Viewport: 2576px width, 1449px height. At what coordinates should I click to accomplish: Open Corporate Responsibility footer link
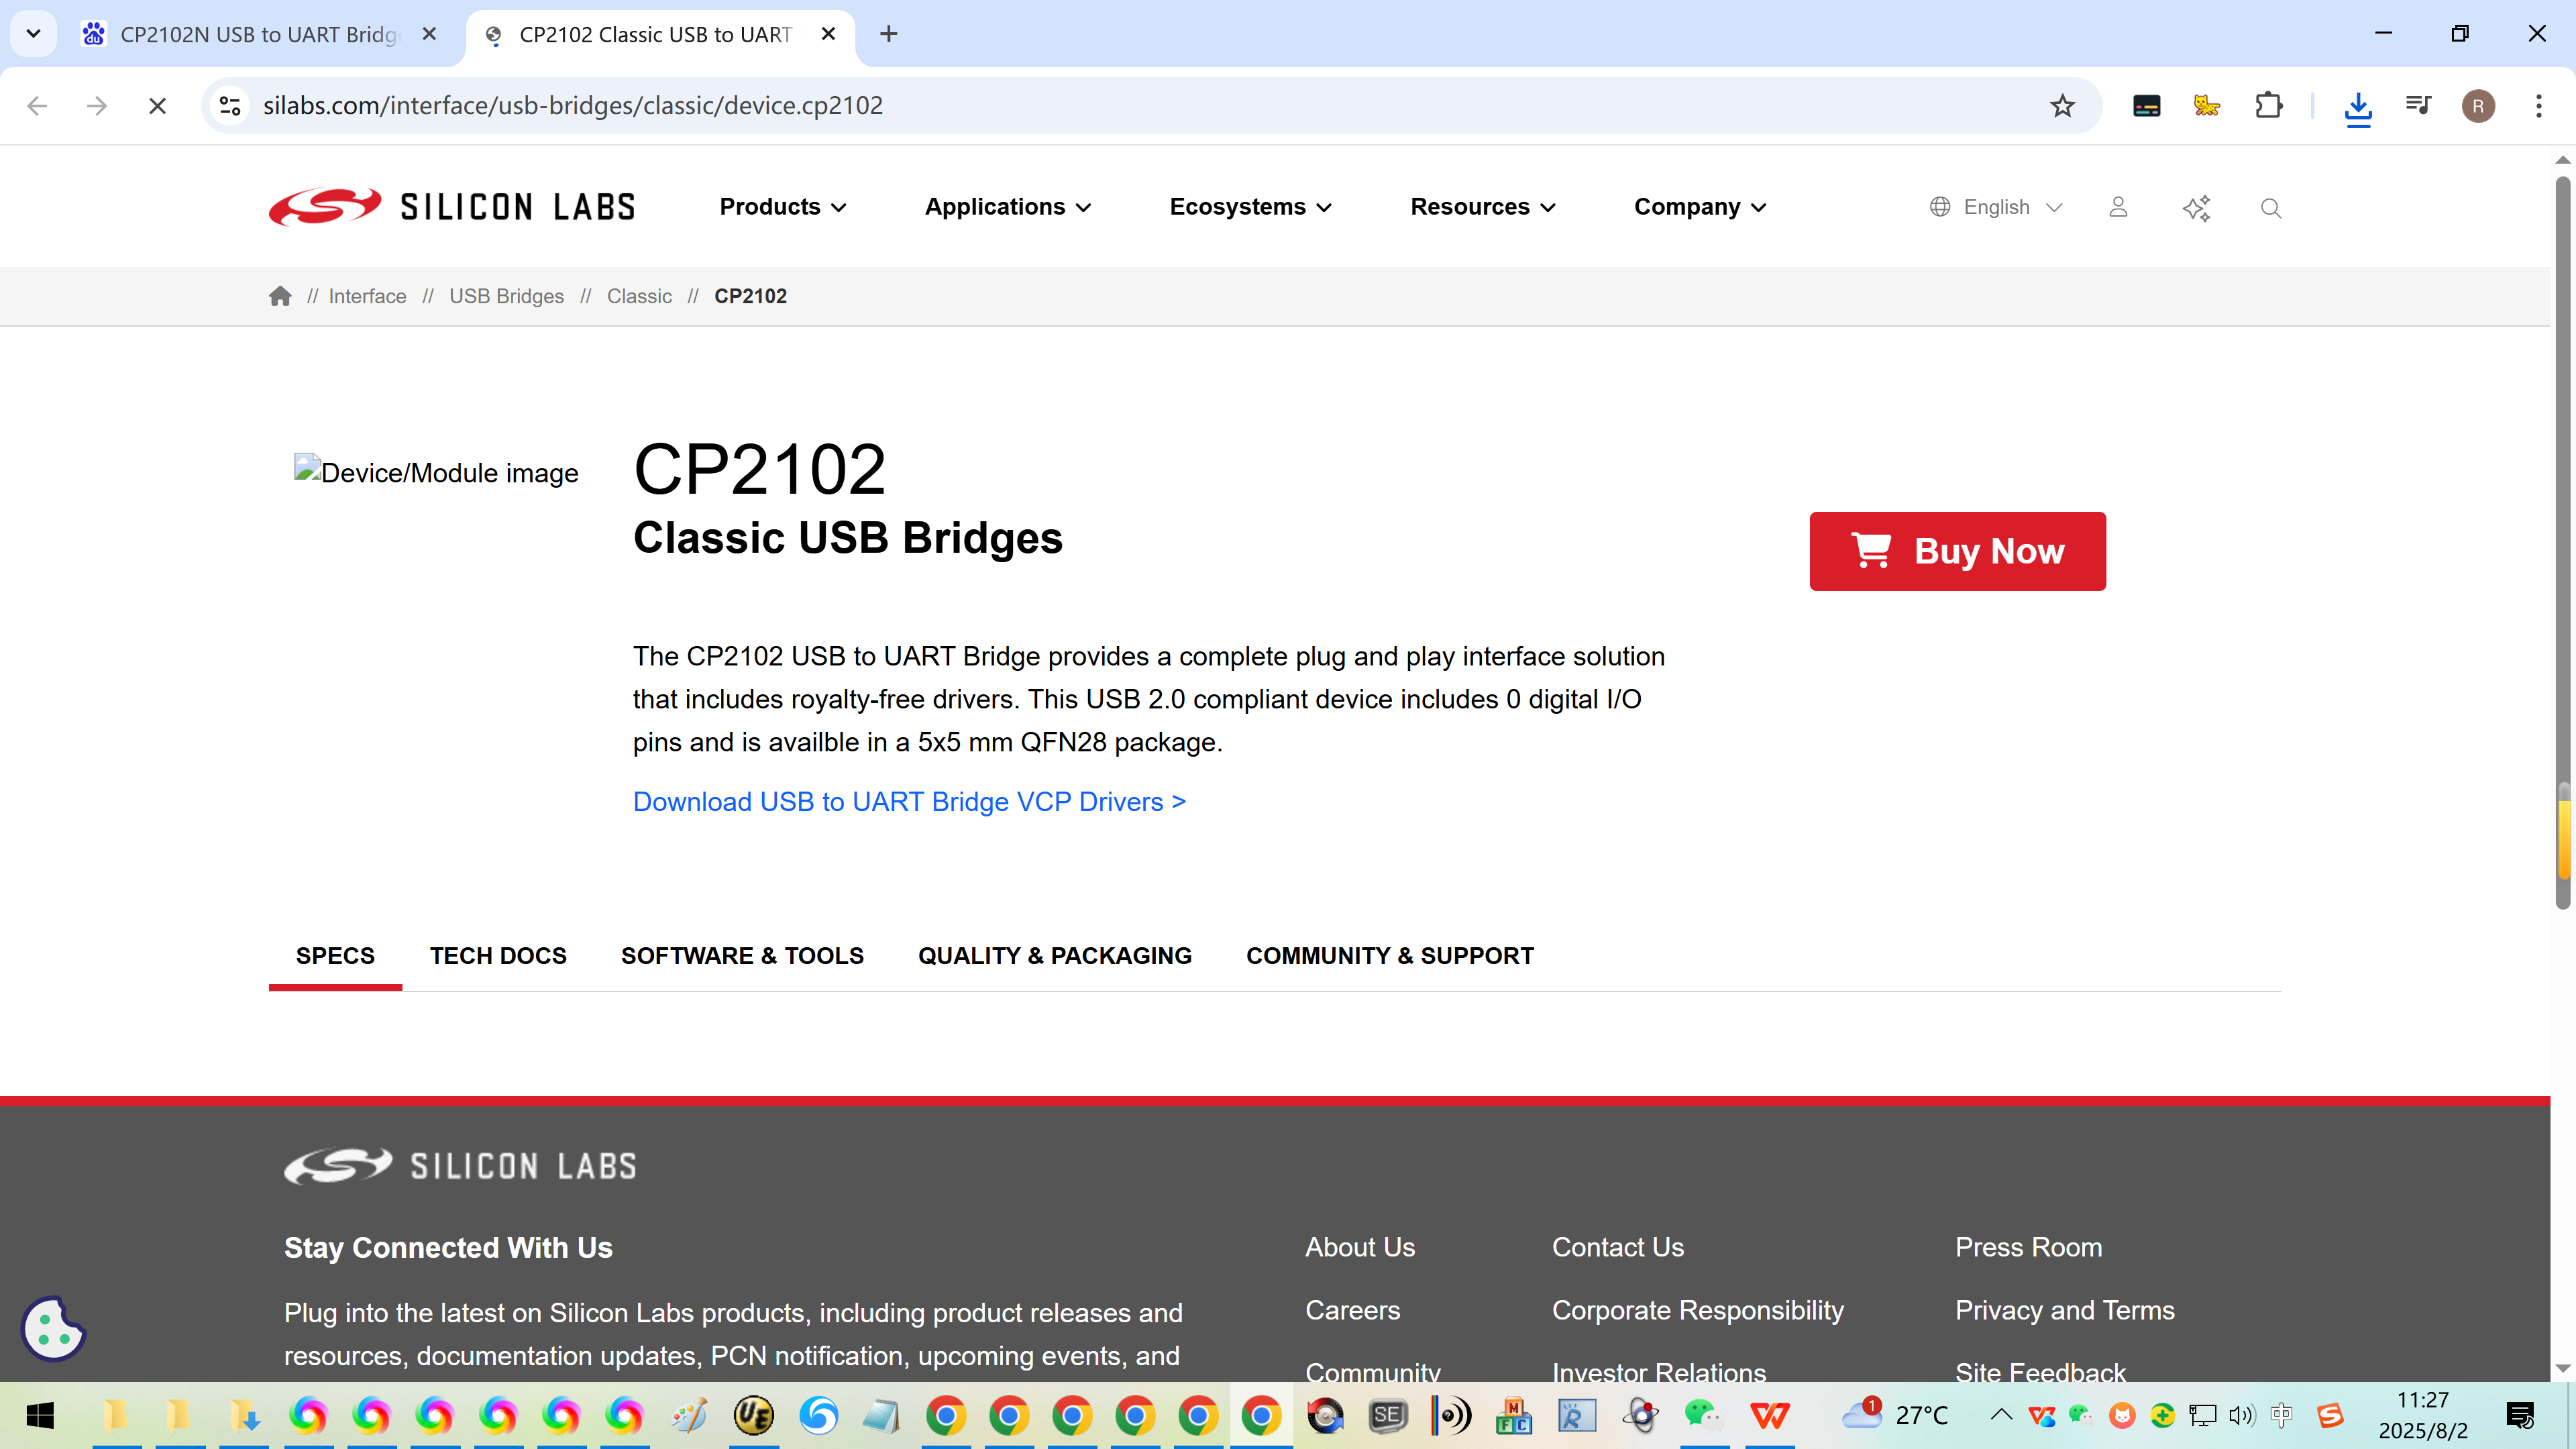point(1698,1310)
